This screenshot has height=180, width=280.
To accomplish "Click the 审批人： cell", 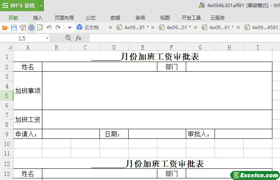I will pos(200,134).
